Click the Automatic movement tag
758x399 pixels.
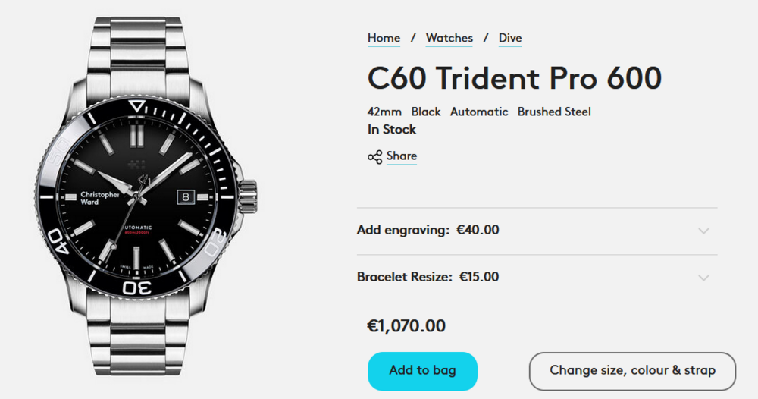click(479, 112)
